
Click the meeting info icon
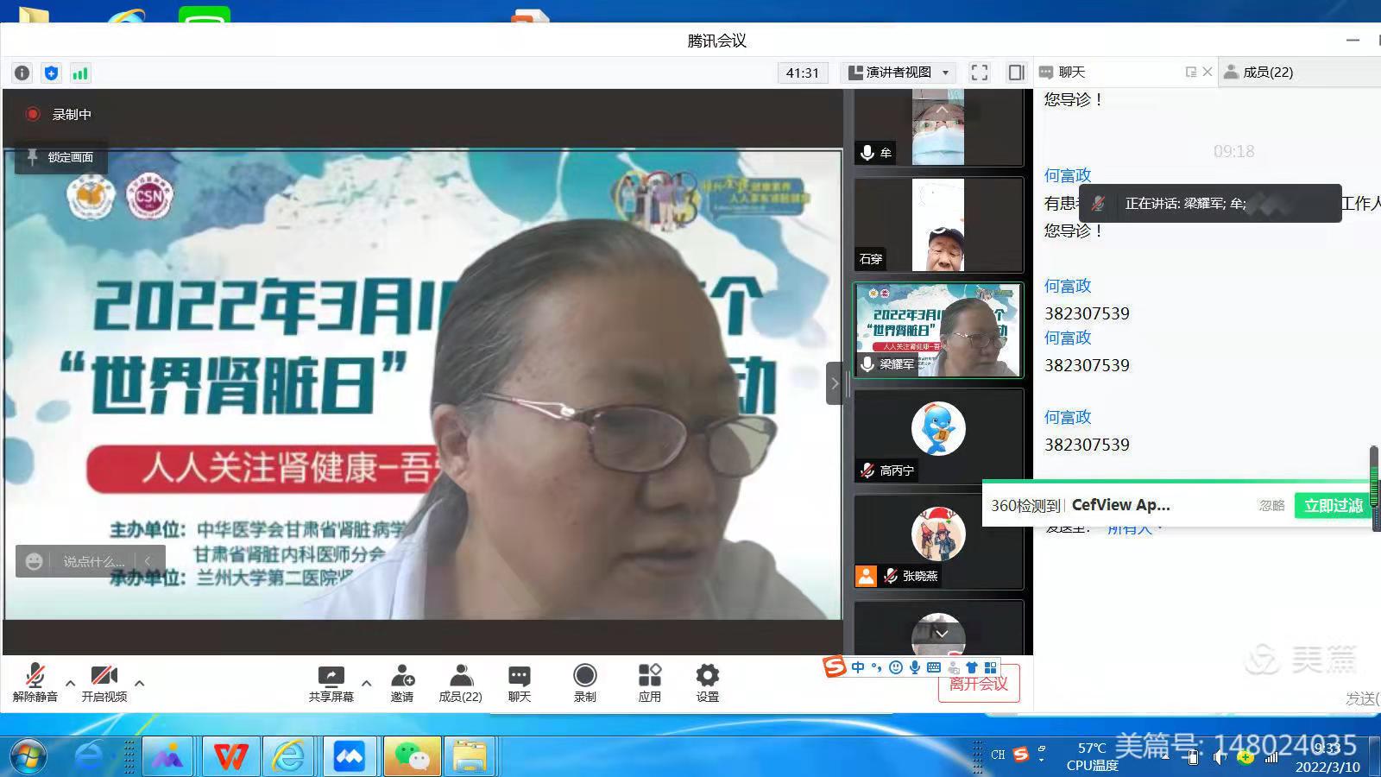(22, 73)
